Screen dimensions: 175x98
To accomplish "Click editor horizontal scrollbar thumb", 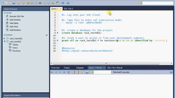I will (106, 63).
